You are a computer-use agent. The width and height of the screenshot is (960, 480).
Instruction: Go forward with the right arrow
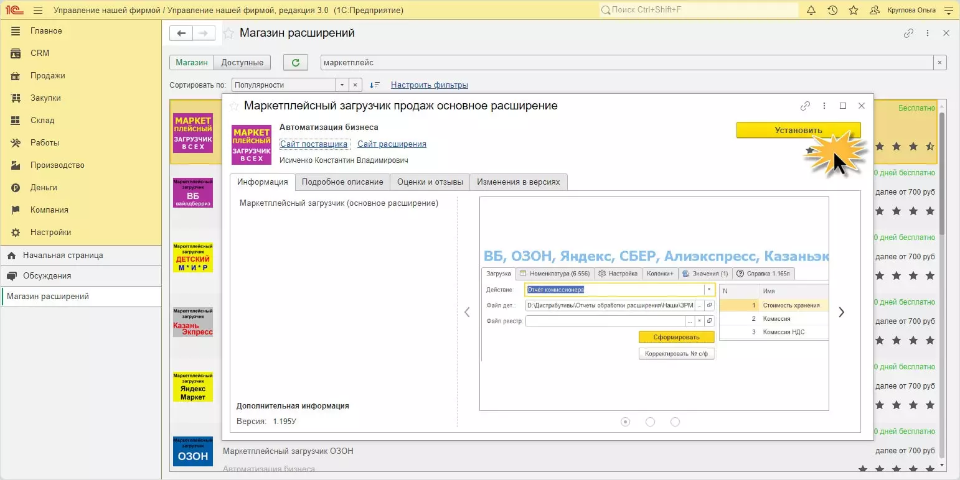pyautogui.click(x=204, y=34)
